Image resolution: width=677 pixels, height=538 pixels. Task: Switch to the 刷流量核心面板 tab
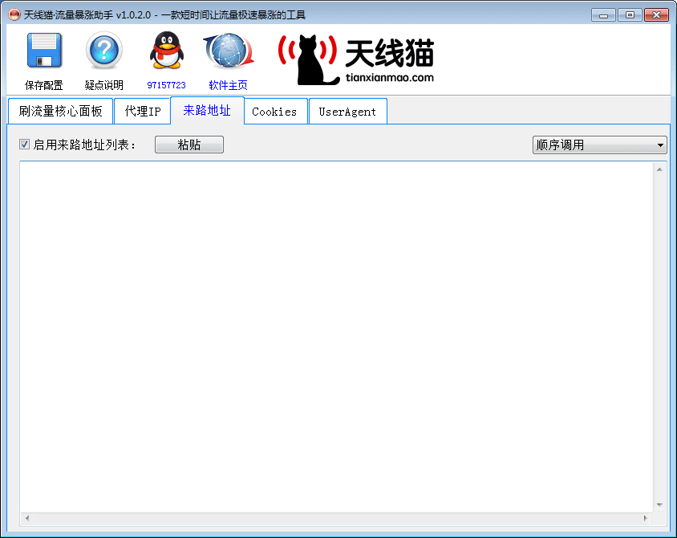coord(60,112)
